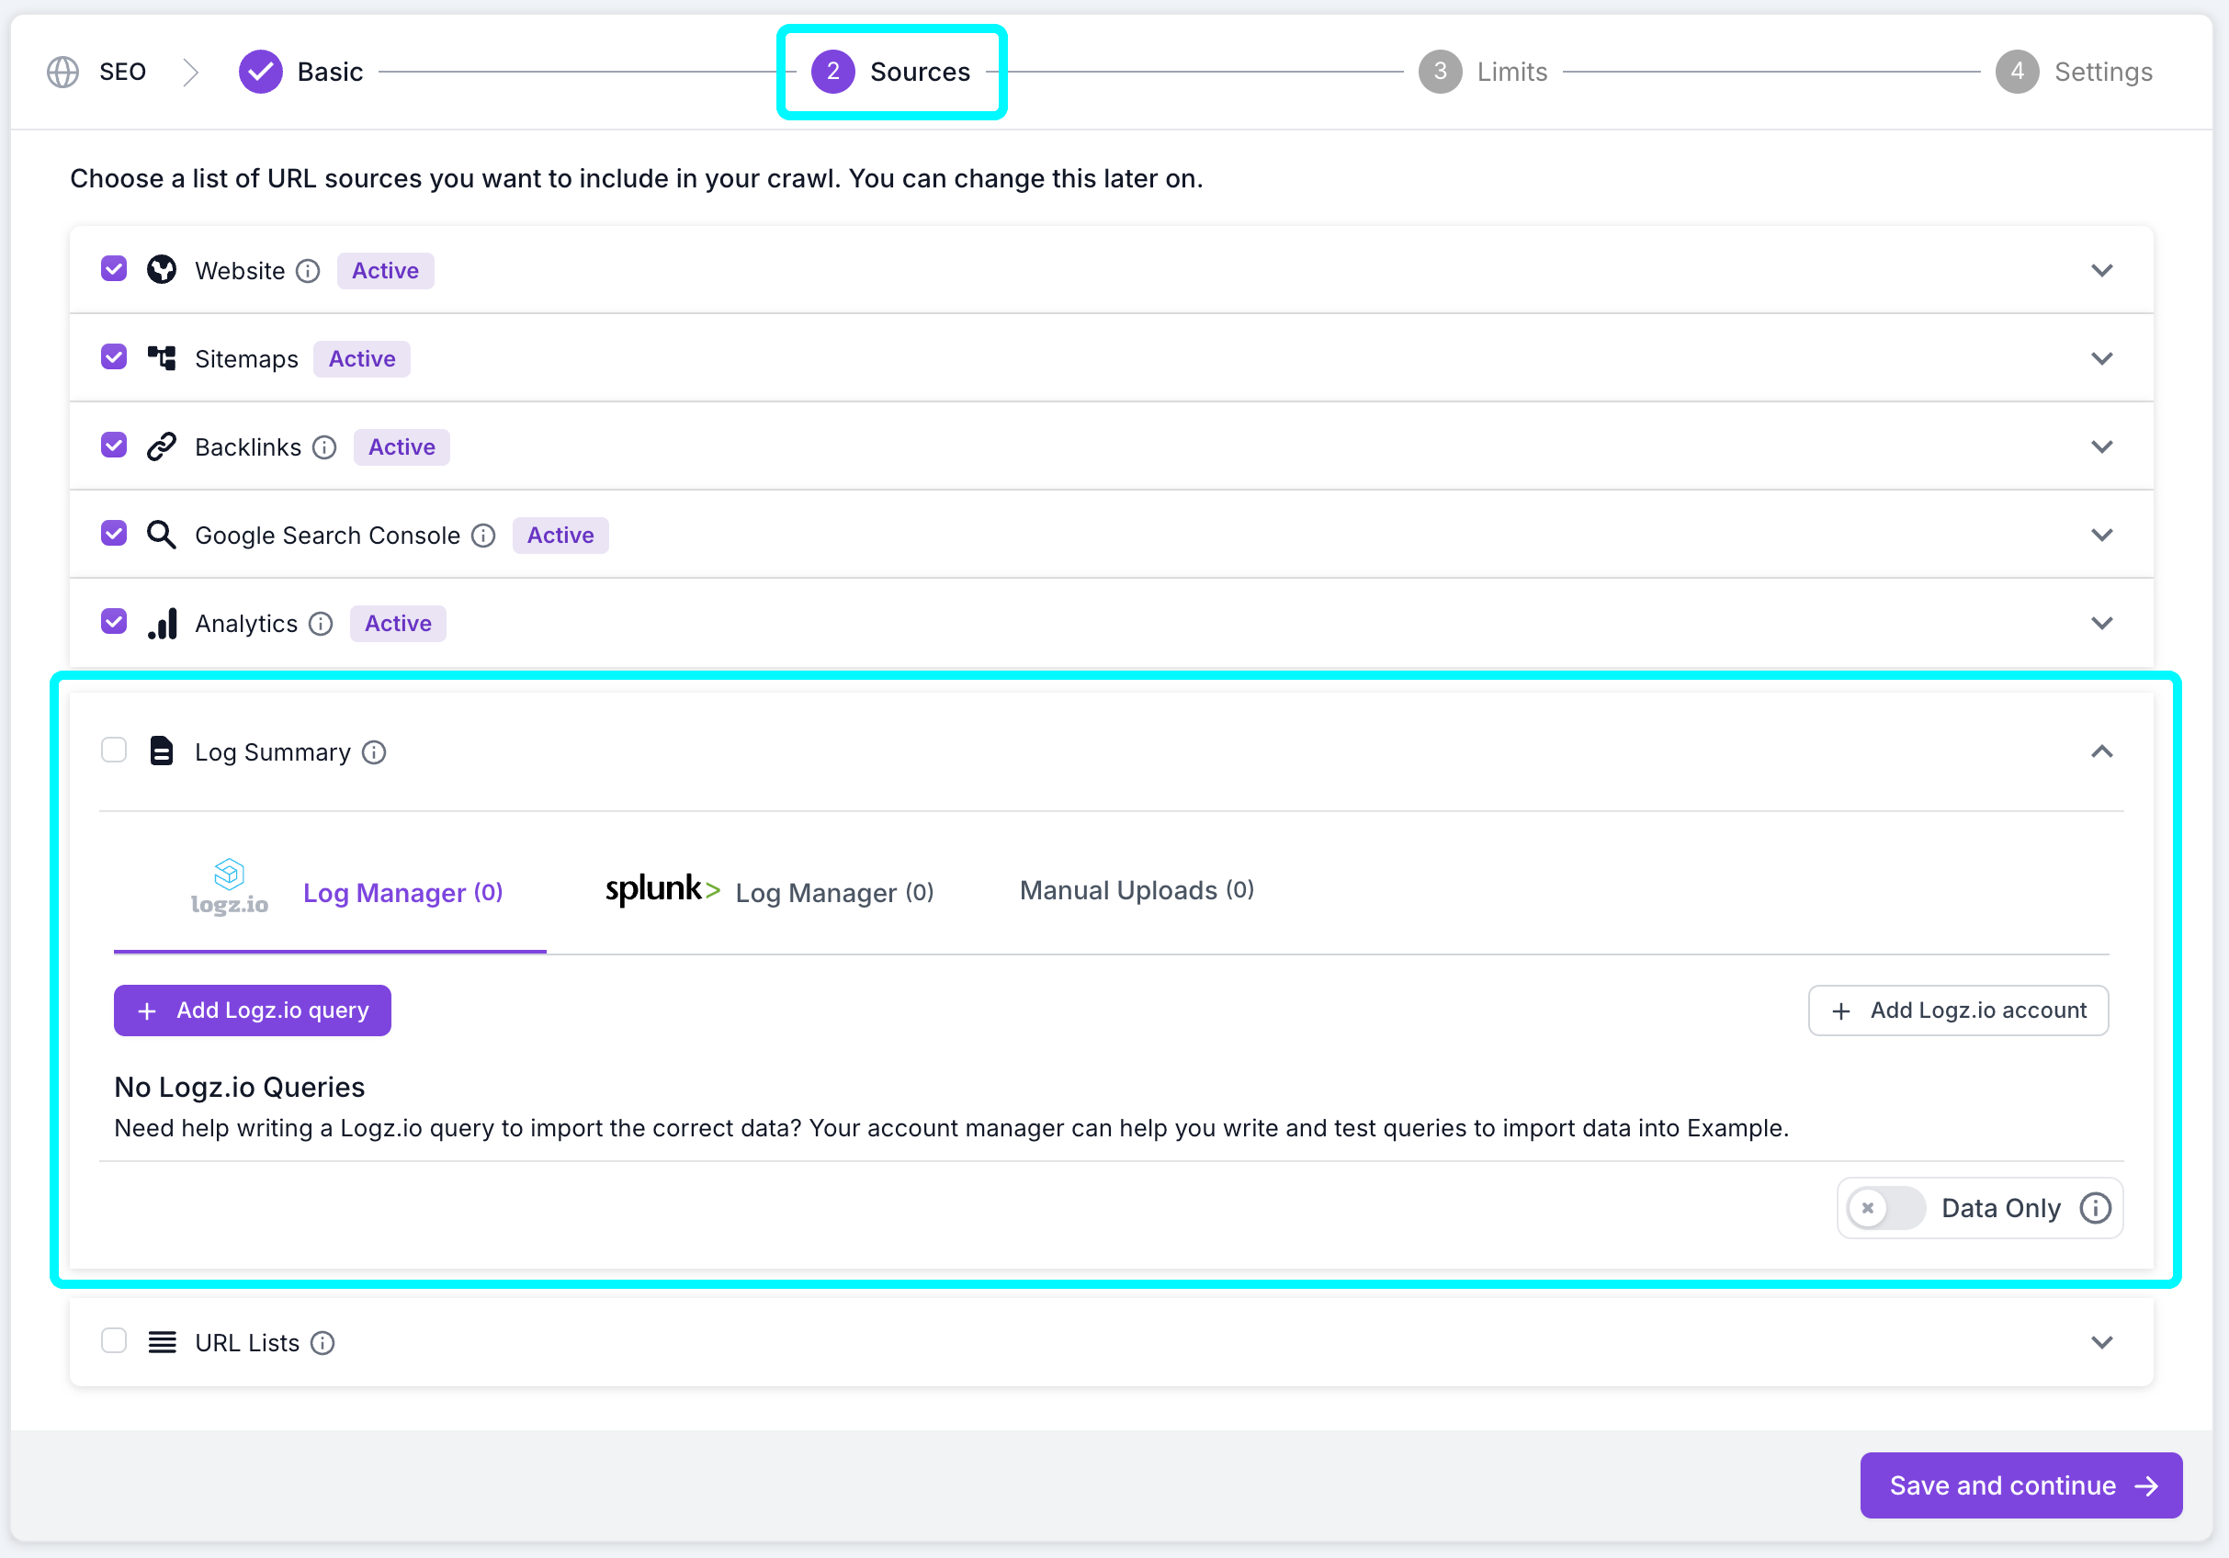Uncheck the Website source checkbox
The image size is (2229, 1558).
click(x=114, y=269)
